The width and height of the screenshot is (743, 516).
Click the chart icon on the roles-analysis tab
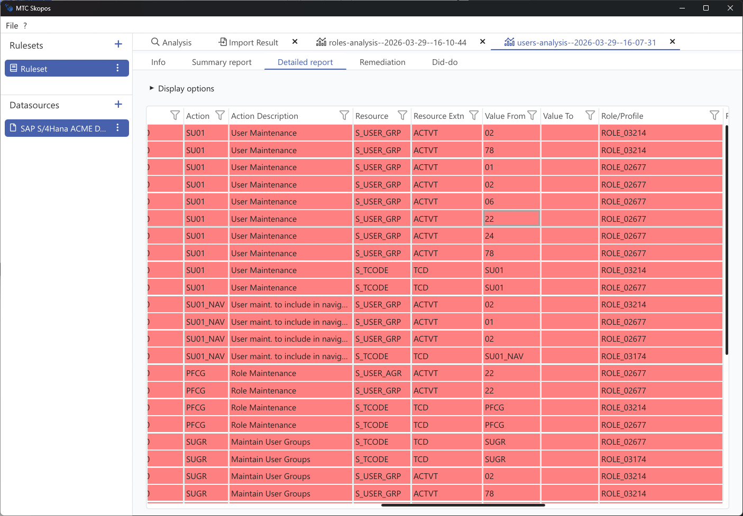[x=320, y=42]
